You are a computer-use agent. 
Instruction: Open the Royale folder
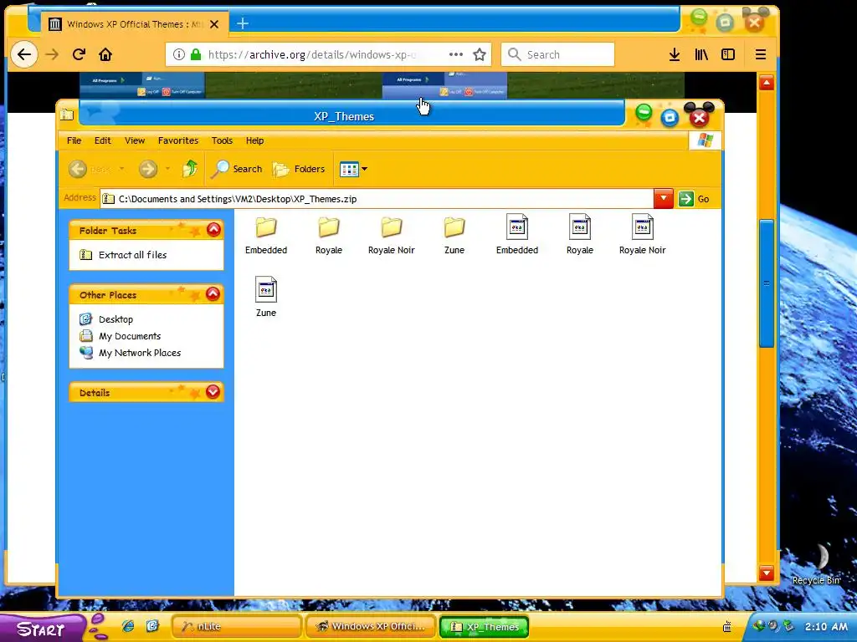click(x=328, y=236)
